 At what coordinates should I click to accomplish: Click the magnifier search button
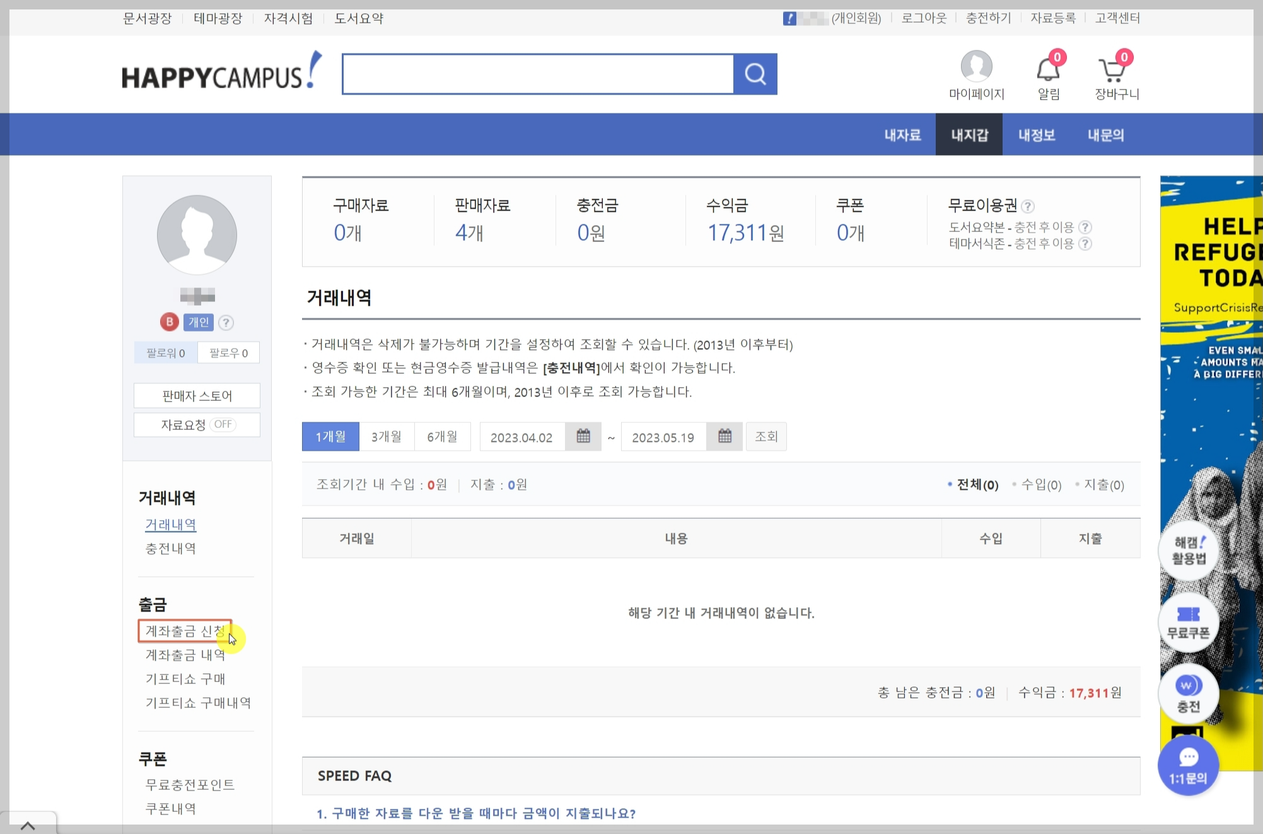pos(755,74)
